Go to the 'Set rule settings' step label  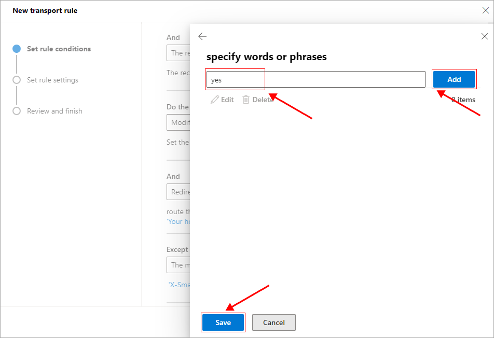[52, 80]
